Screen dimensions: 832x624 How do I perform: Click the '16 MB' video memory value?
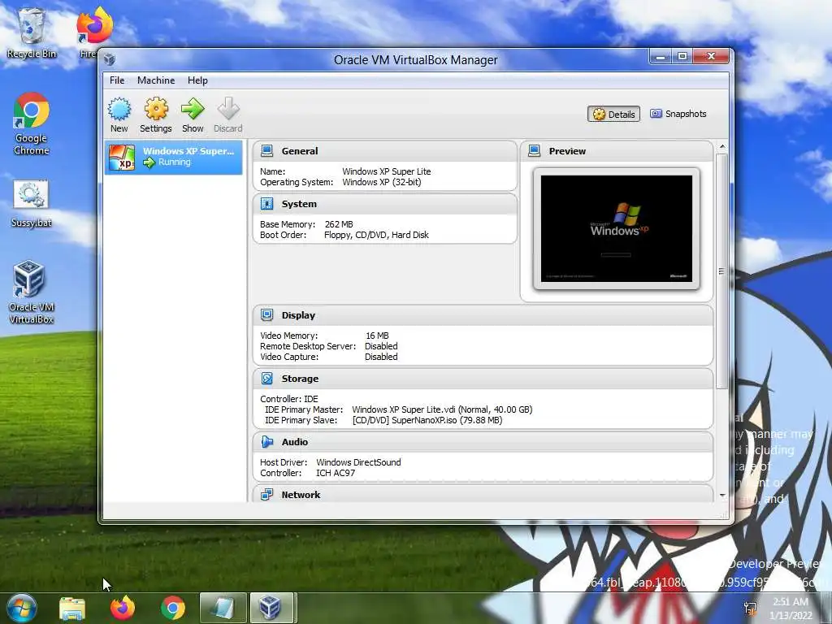coord(377,336)
